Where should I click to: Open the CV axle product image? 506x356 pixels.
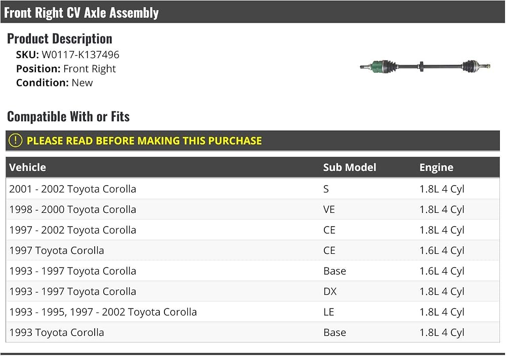click(425, 66)
